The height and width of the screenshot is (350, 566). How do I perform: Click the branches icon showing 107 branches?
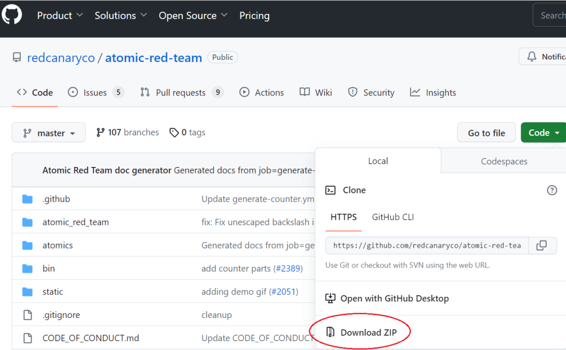(x=100, y=133)
